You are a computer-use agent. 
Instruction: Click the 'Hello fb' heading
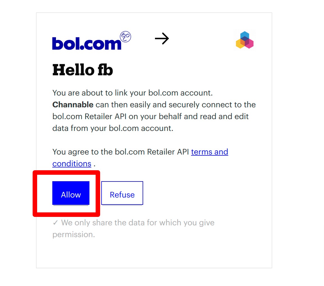(83, 70)
